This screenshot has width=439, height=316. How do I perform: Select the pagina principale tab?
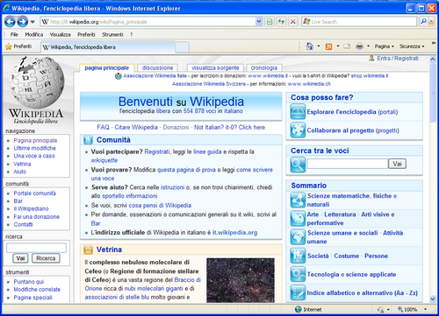pyautogui.click(x=107, y=67)
